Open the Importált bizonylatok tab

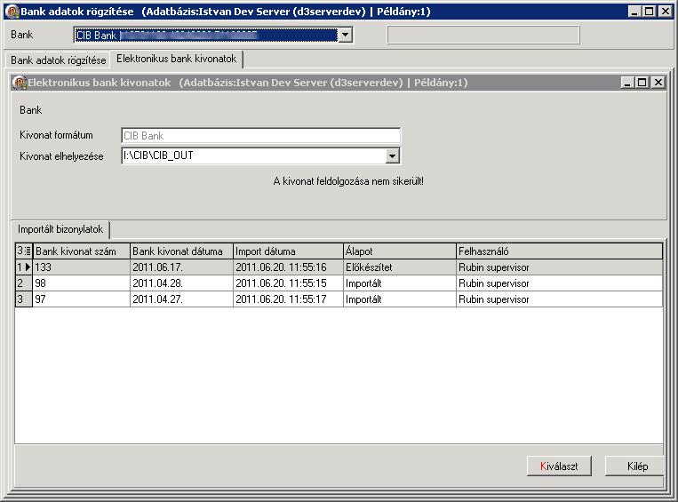coord(60,229)
